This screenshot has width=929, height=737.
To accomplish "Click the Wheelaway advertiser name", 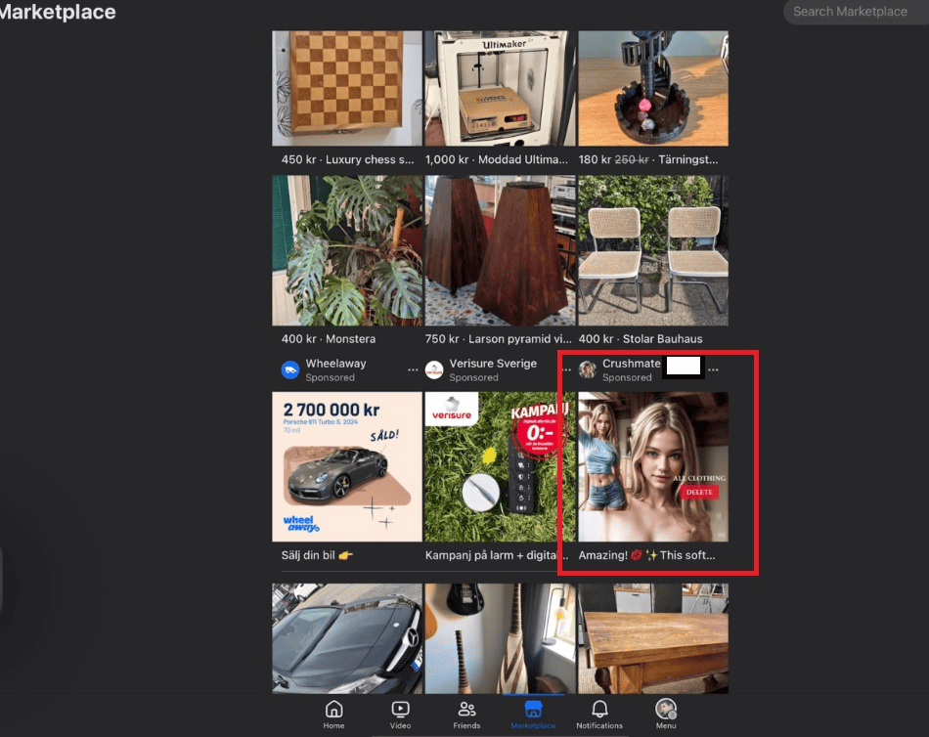I will click(336, 364).
